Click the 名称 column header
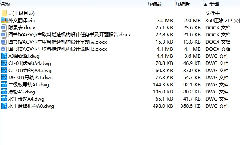Viewport: 240px width, 145px height. pos(5,4)
